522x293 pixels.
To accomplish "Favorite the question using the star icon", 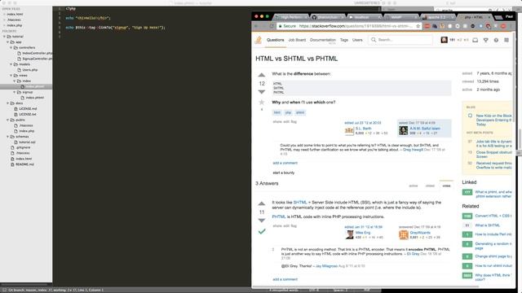I will tap(262, 102).
